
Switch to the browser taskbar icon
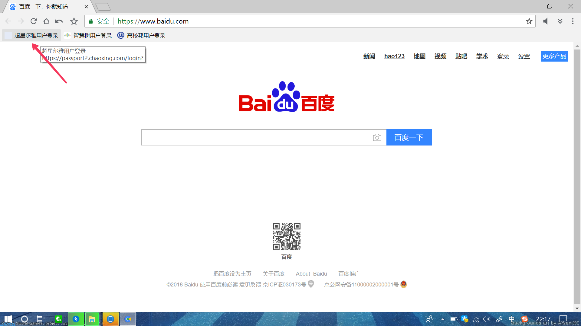click(x=128, y=319)
